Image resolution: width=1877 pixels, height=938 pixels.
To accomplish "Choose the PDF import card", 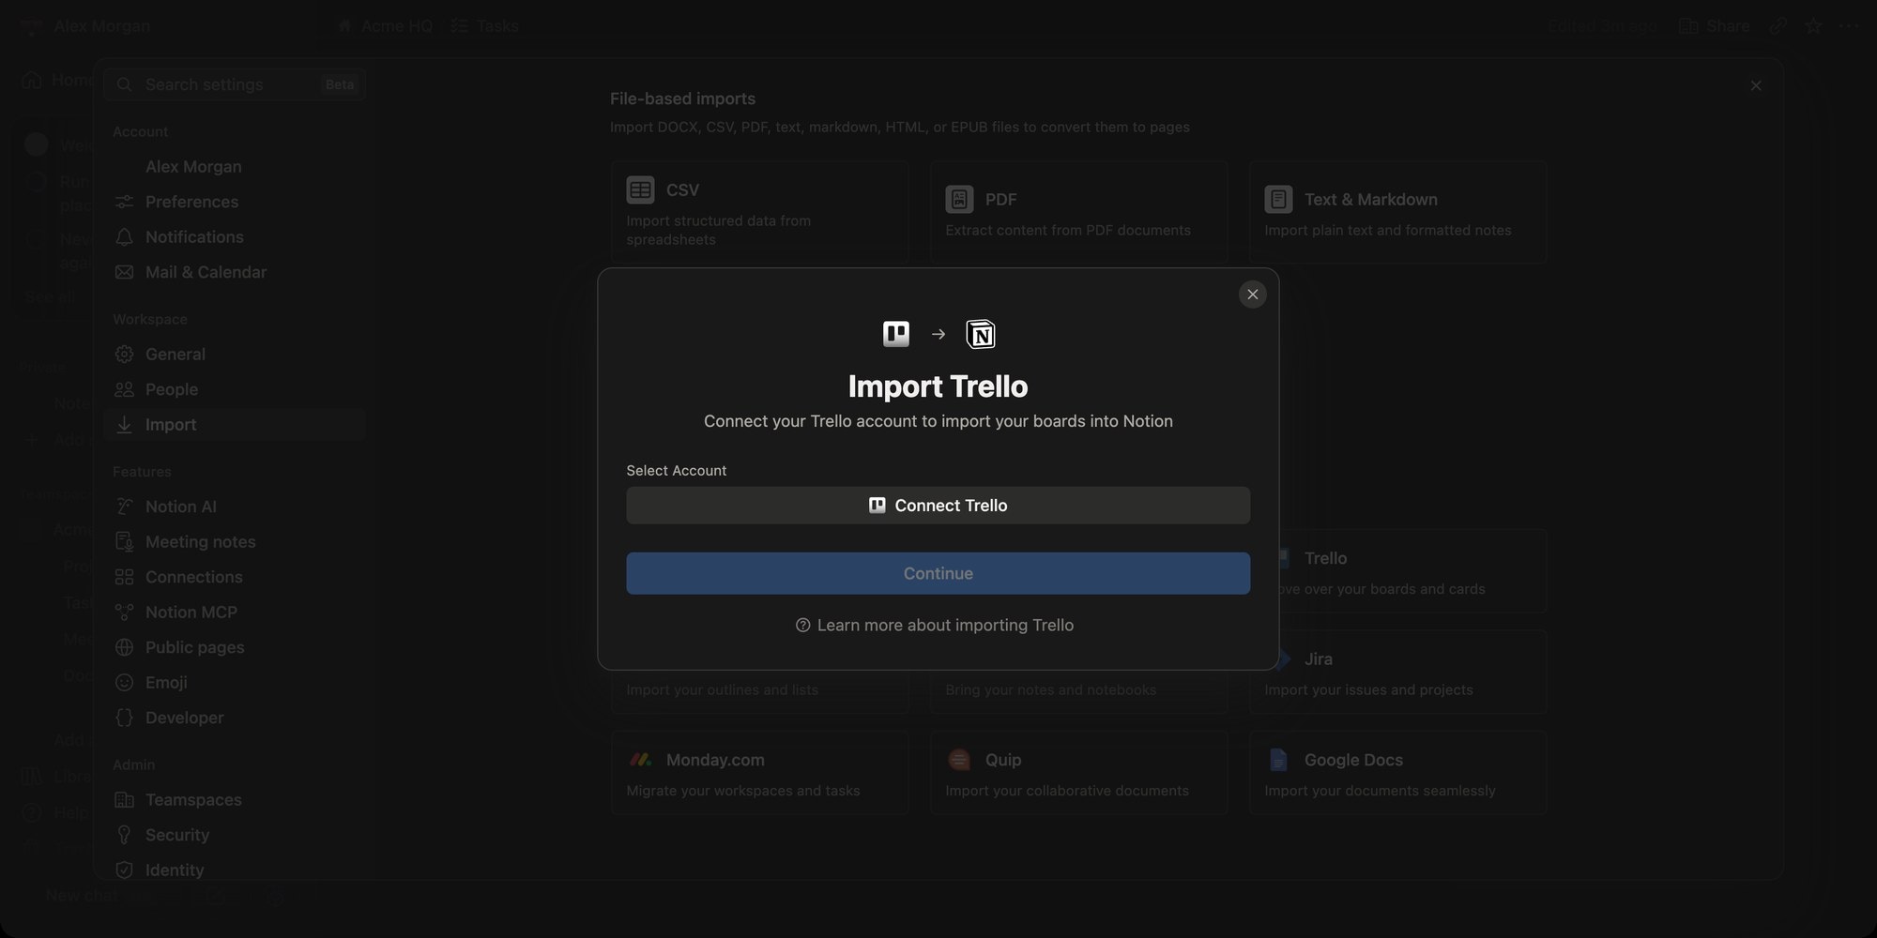I will [1078, 212].
